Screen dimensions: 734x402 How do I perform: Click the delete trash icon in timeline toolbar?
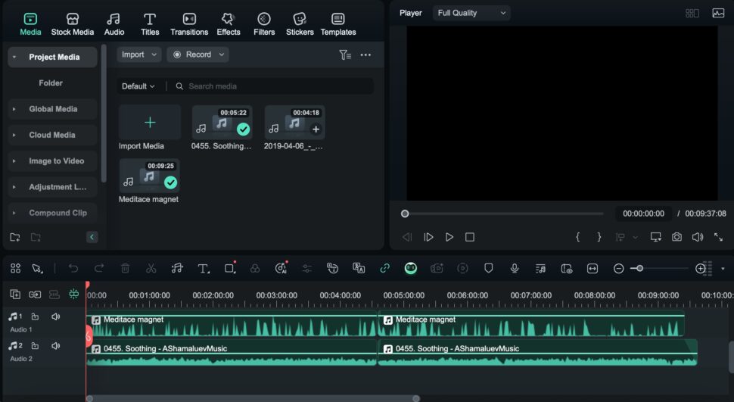[x=126, y=268]
